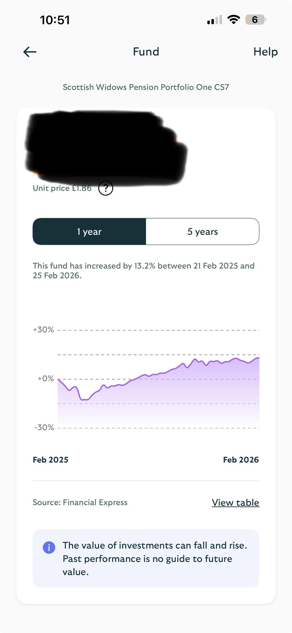The image size is (292, 633).
Task: Switch to the 5 years performance range
Action: [x=203, y=232]
